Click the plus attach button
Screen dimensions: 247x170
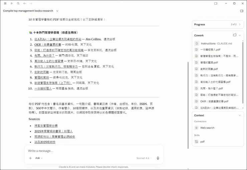point(30,158)
